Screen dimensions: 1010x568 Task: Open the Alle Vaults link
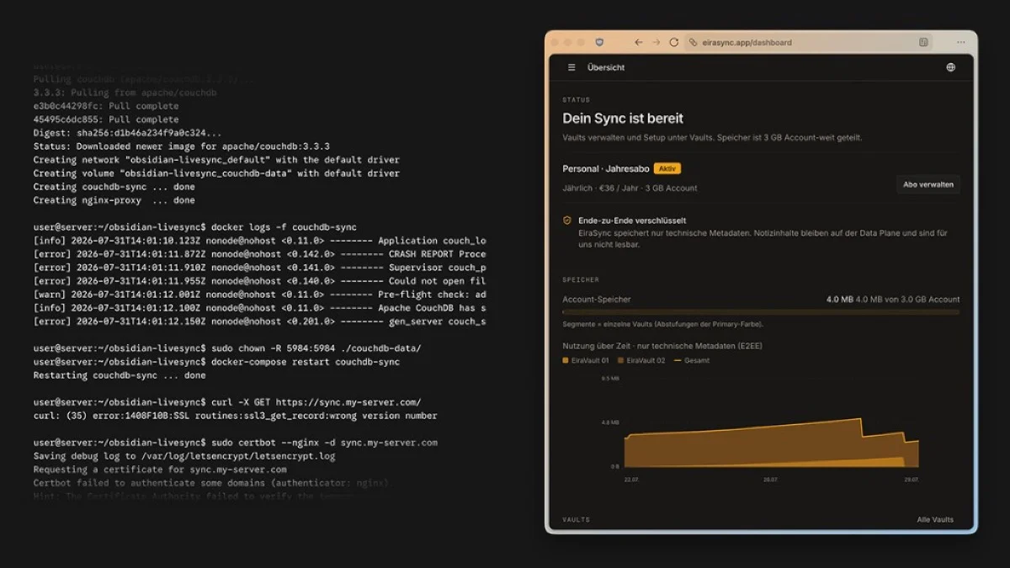(935, 519)
